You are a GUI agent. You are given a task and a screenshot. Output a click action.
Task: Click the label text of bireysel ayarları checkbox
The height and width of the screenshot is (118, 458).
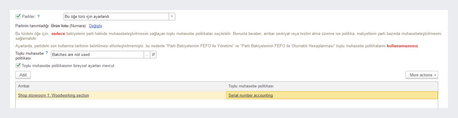pyautogui.click(x=68, y=66)
